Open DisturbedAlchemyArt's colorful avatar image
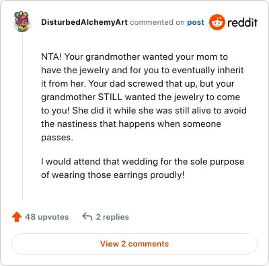Image resolution: width=269 pixels, height=266 pixels. point(22,21)
